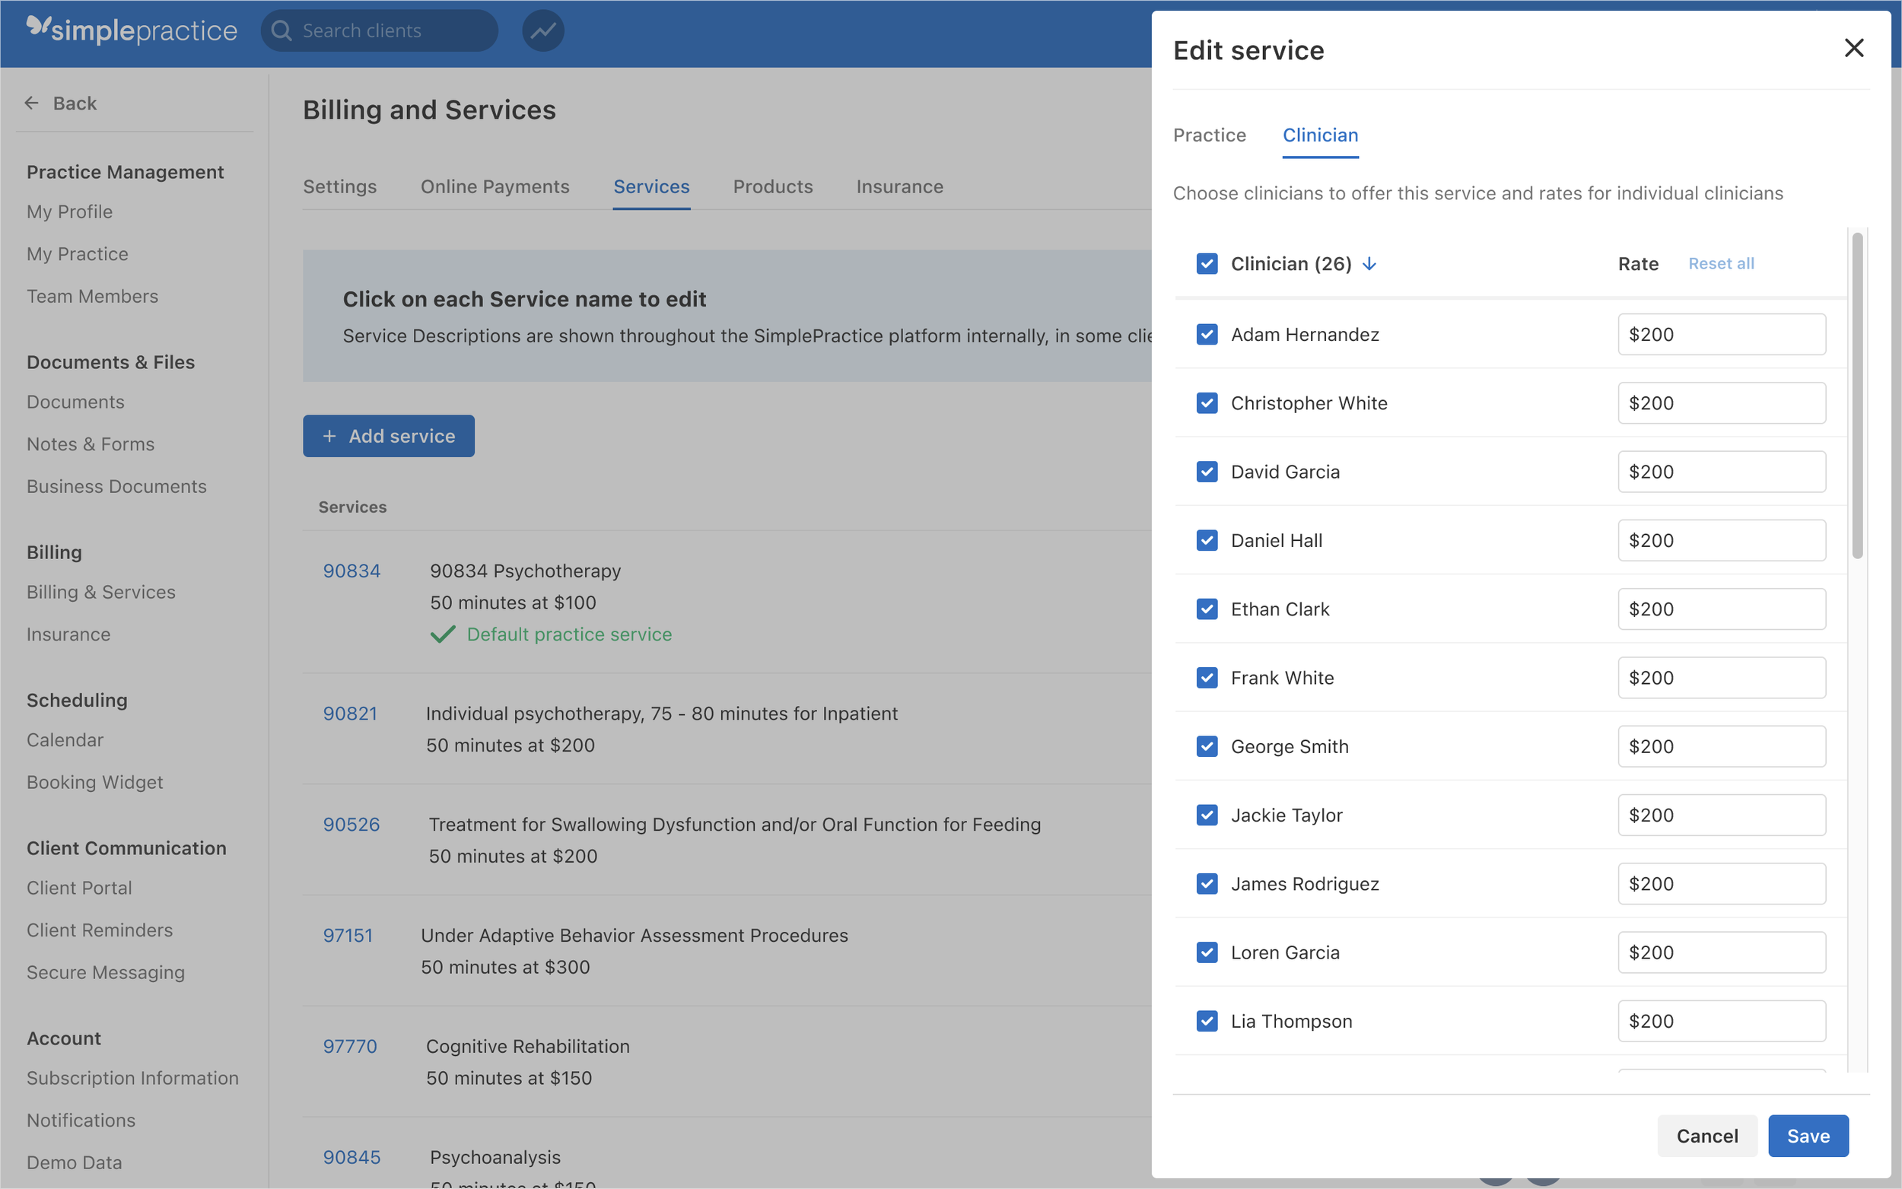Click the Save button
The image size is (1902, 1189).
tap(1808, 1136)
